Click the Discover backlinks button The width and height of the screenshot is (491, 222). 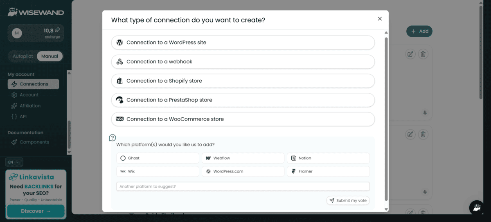coord(36,211)
